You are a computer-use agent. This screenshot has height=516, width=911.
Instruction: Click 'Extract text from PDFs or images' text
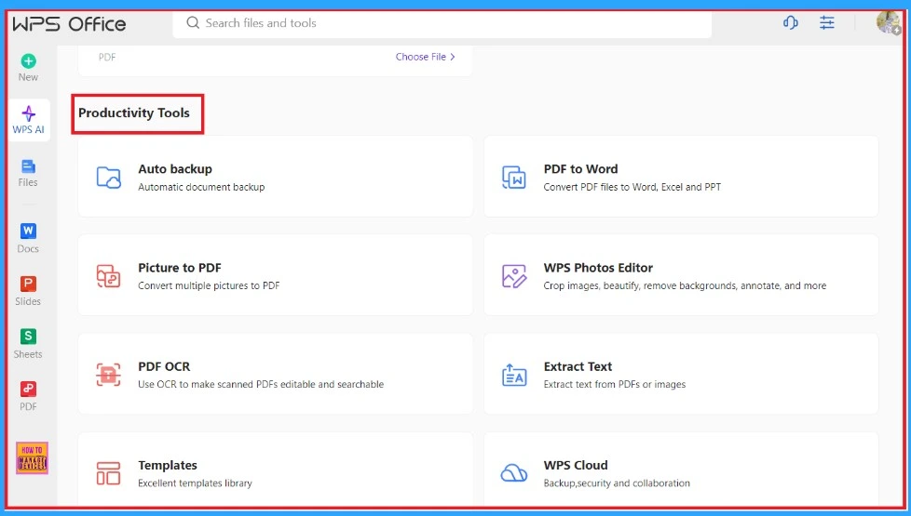[x=614, y=384]
